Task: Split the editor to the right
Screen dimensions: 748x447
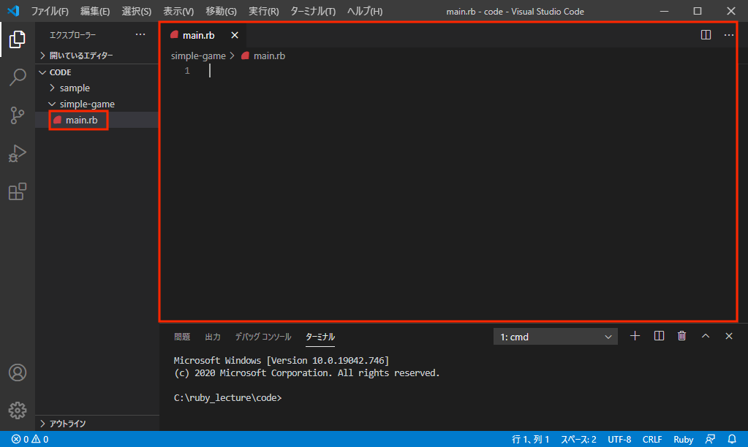Action: tap(706, 35)
